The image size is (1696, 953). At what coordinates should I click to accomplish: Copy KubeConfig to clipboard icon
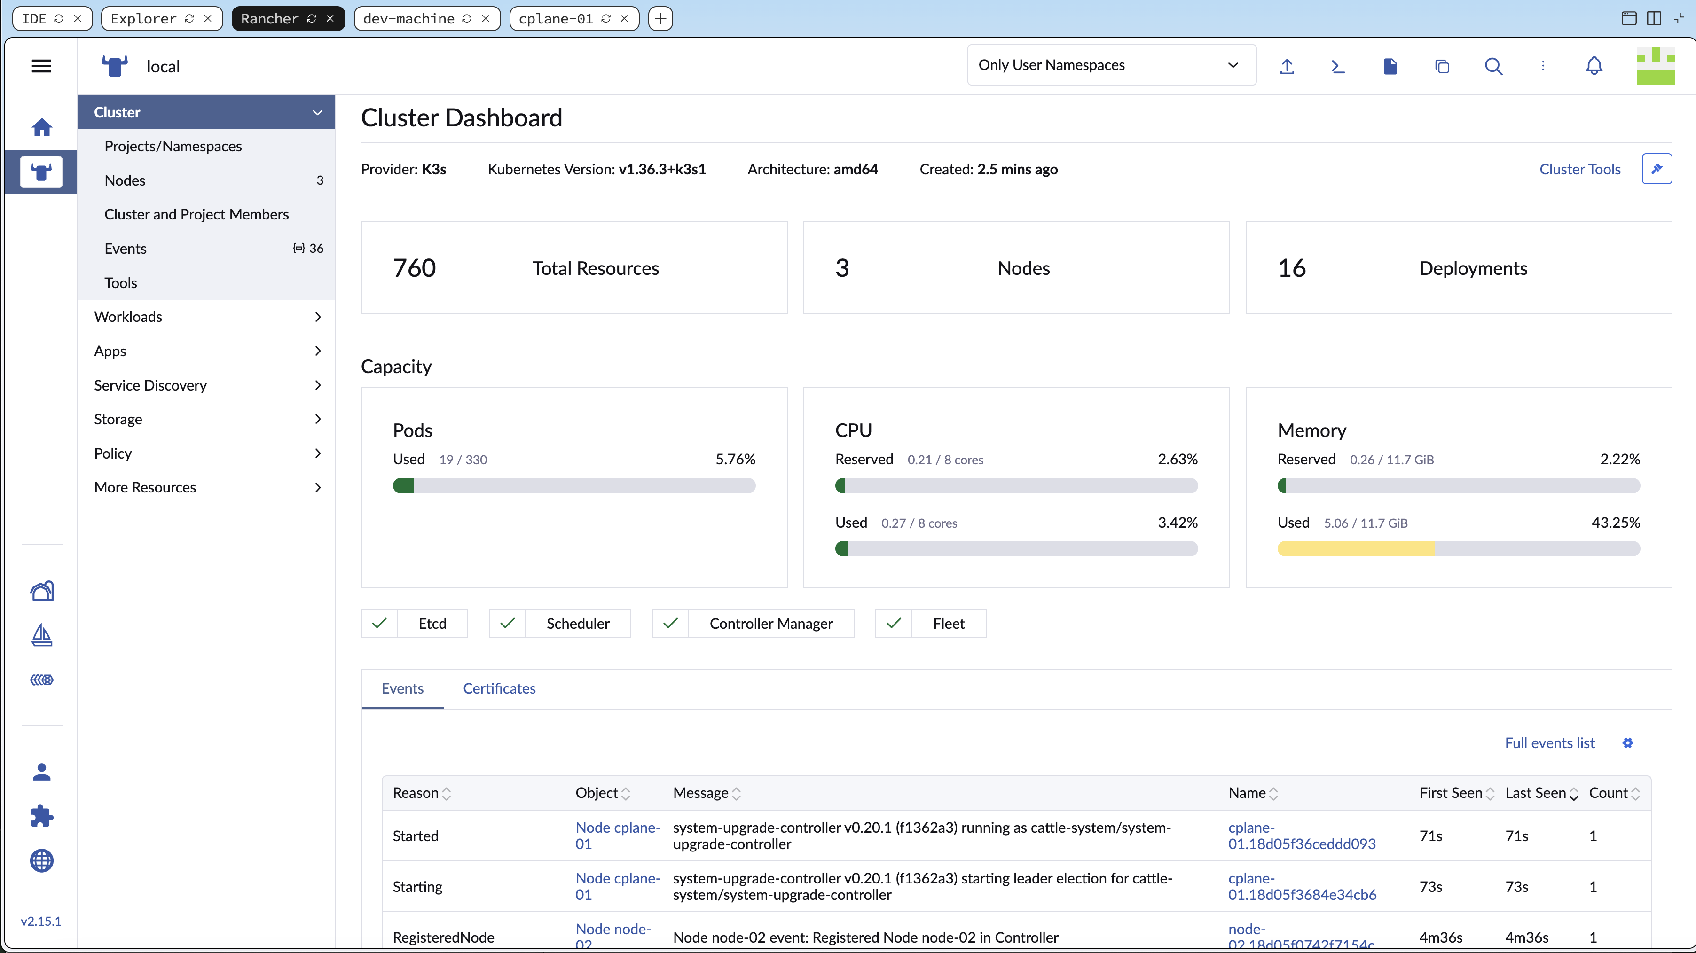pos(1442,66)
